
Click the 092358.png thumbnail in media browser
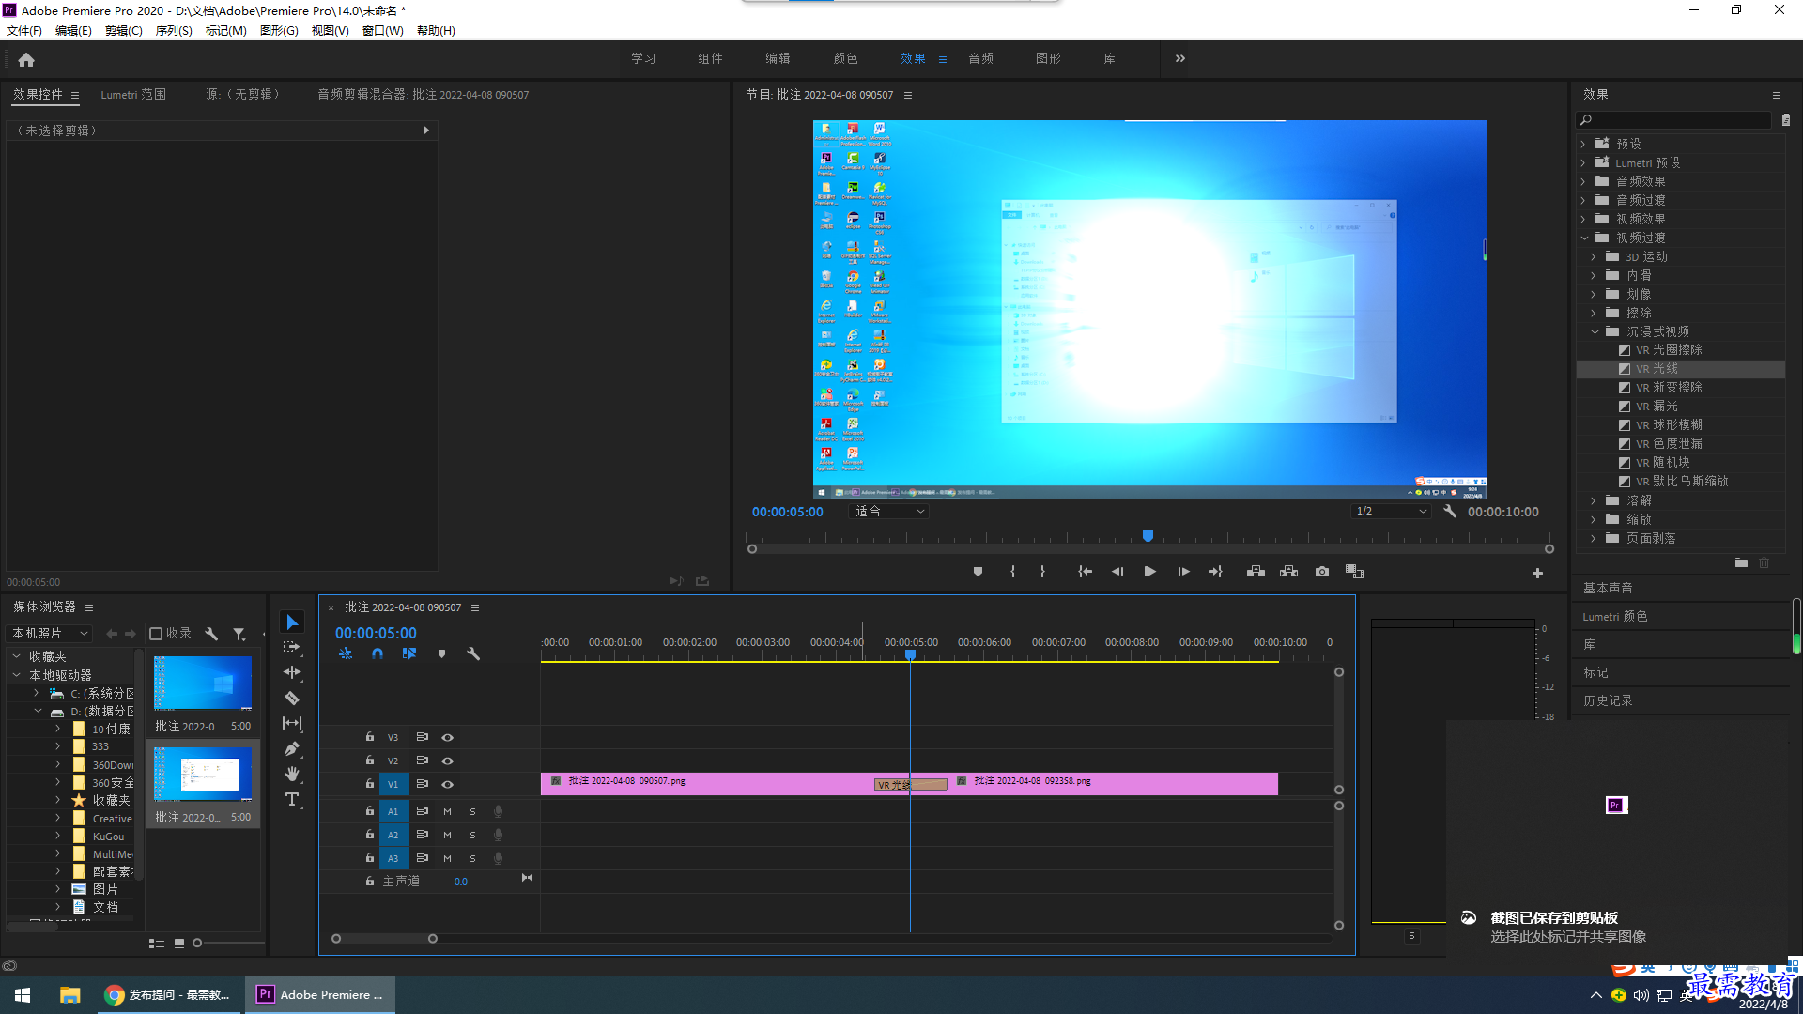203,773
